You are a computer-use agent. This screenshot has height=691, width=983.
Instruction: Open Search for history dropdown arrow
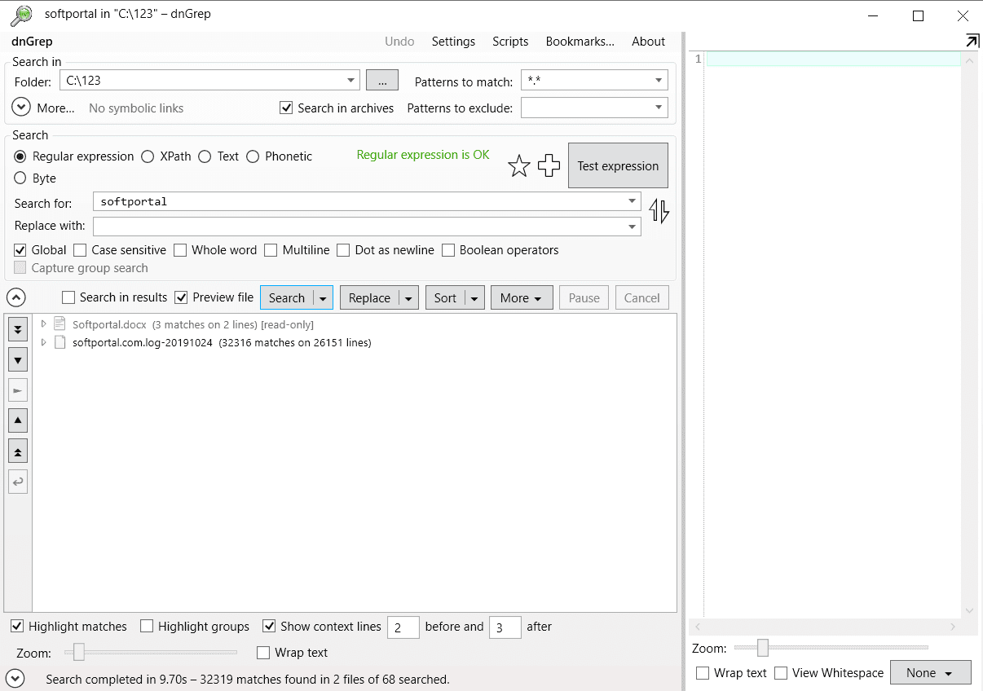pyautogui.click(x=633, y=201)
